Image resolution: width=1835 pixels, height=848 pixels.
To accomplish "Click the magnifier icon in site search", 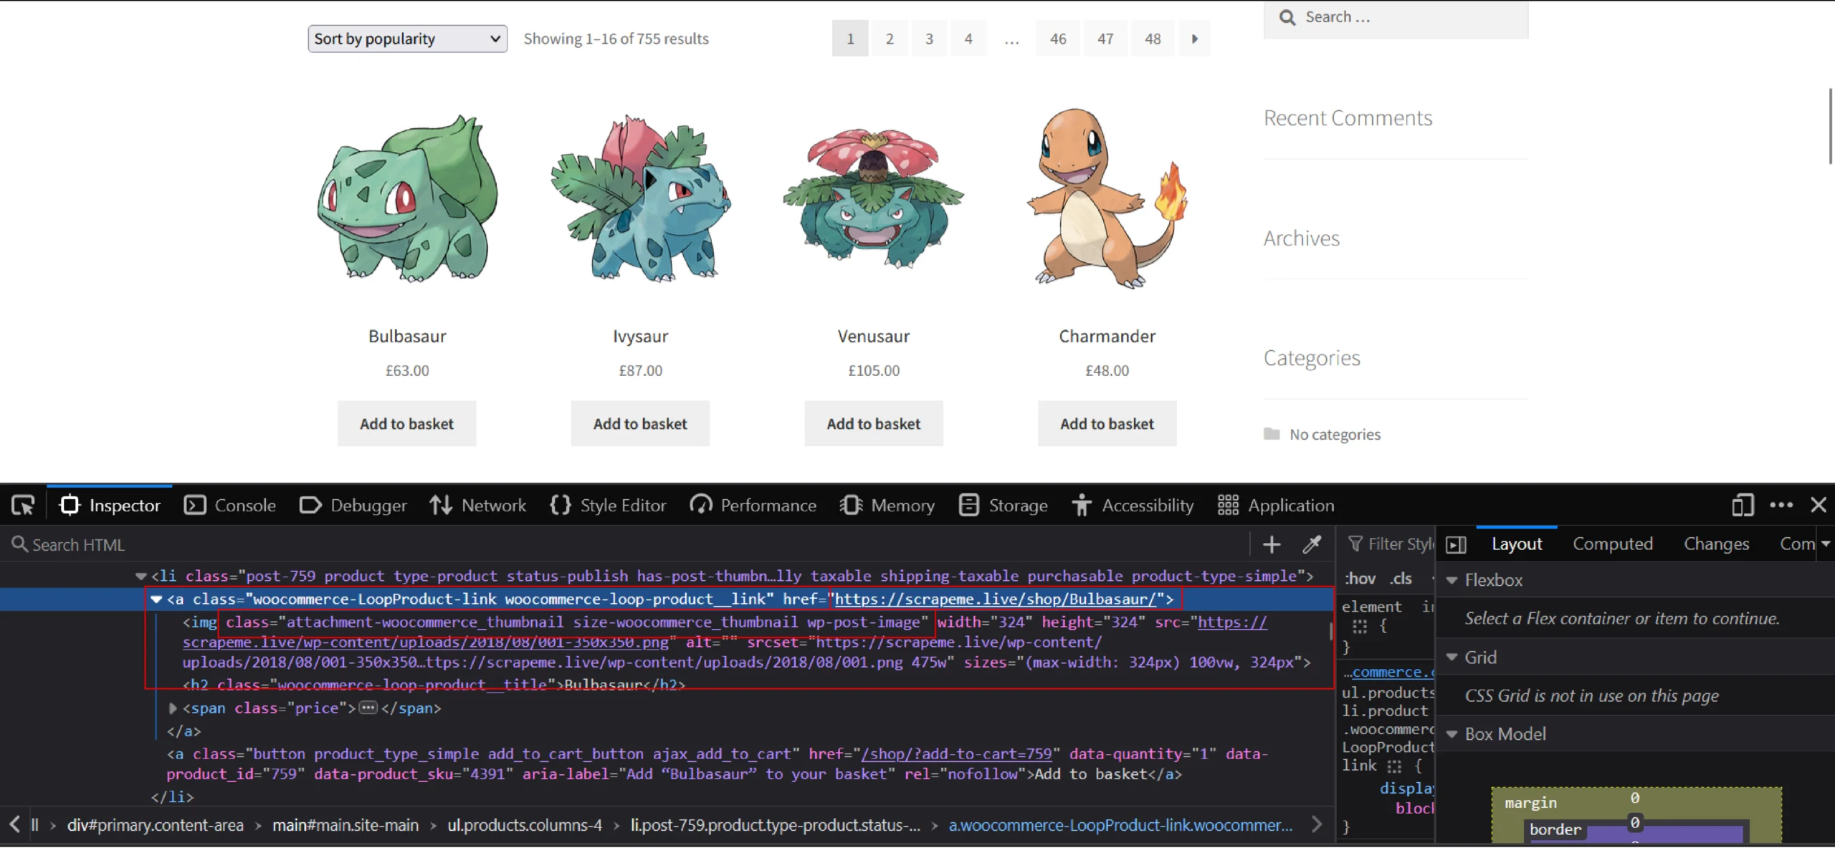I will [1287, 17].
